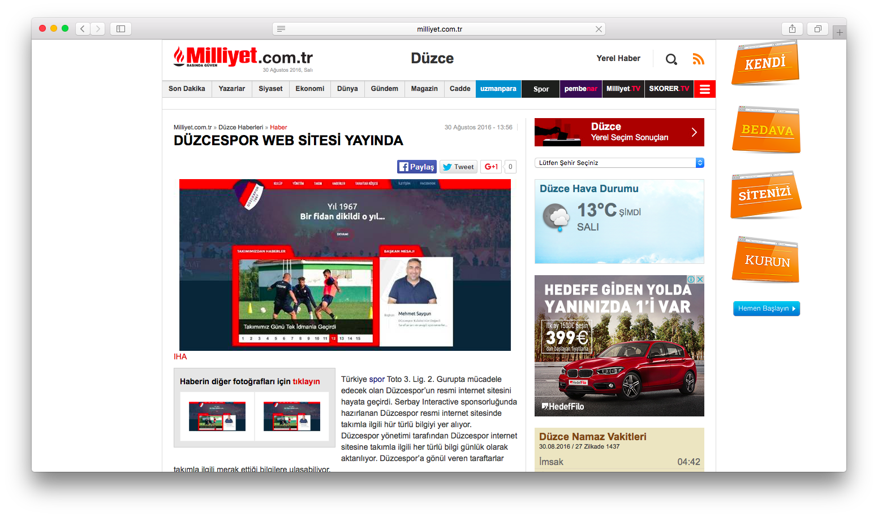Click the weather cloud icon
Screen dimensions: 878x517
pos(557,217)
